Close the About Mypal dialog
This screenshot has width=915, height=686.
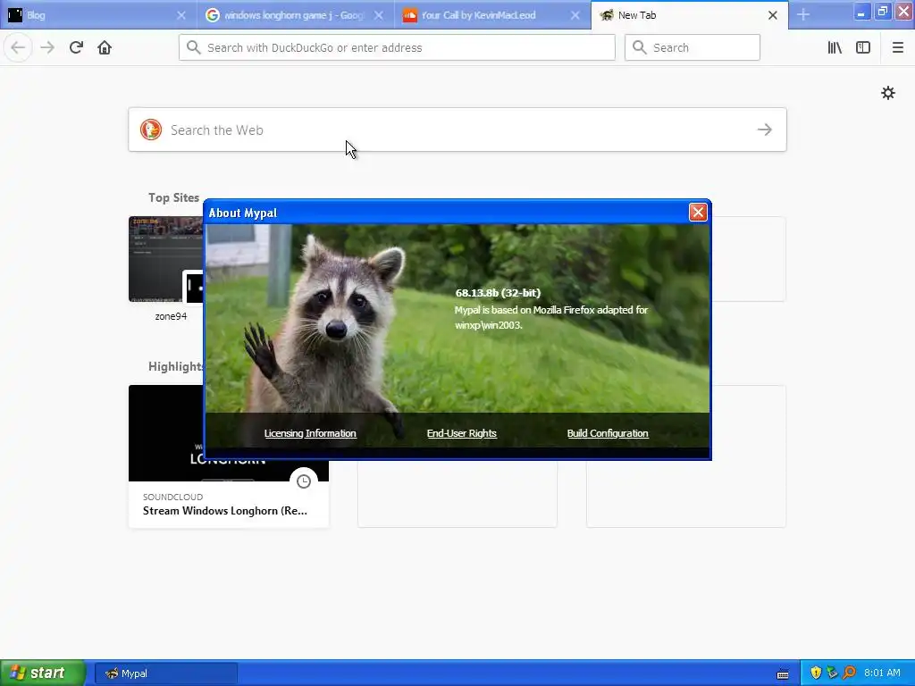pyautogui.click(x=698, y=213)
